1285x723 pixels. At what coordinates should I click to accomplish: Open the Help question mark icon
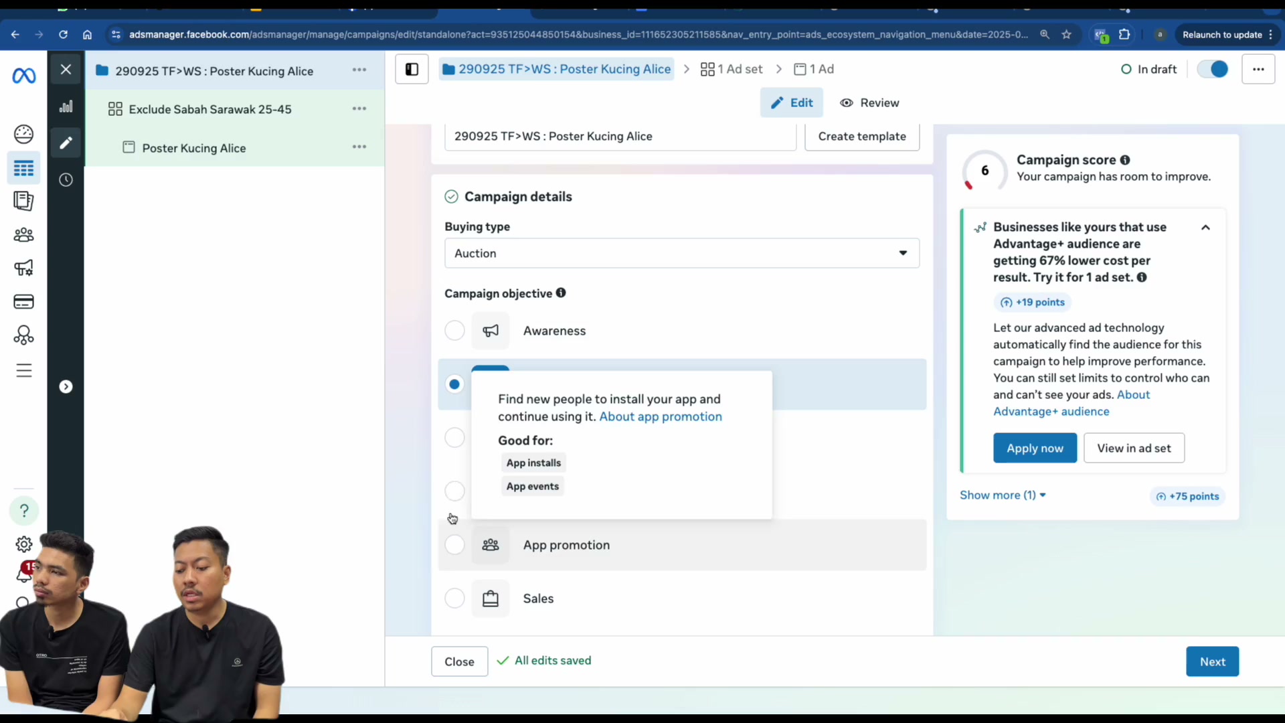pyautogui.click(x=24, y=511)
